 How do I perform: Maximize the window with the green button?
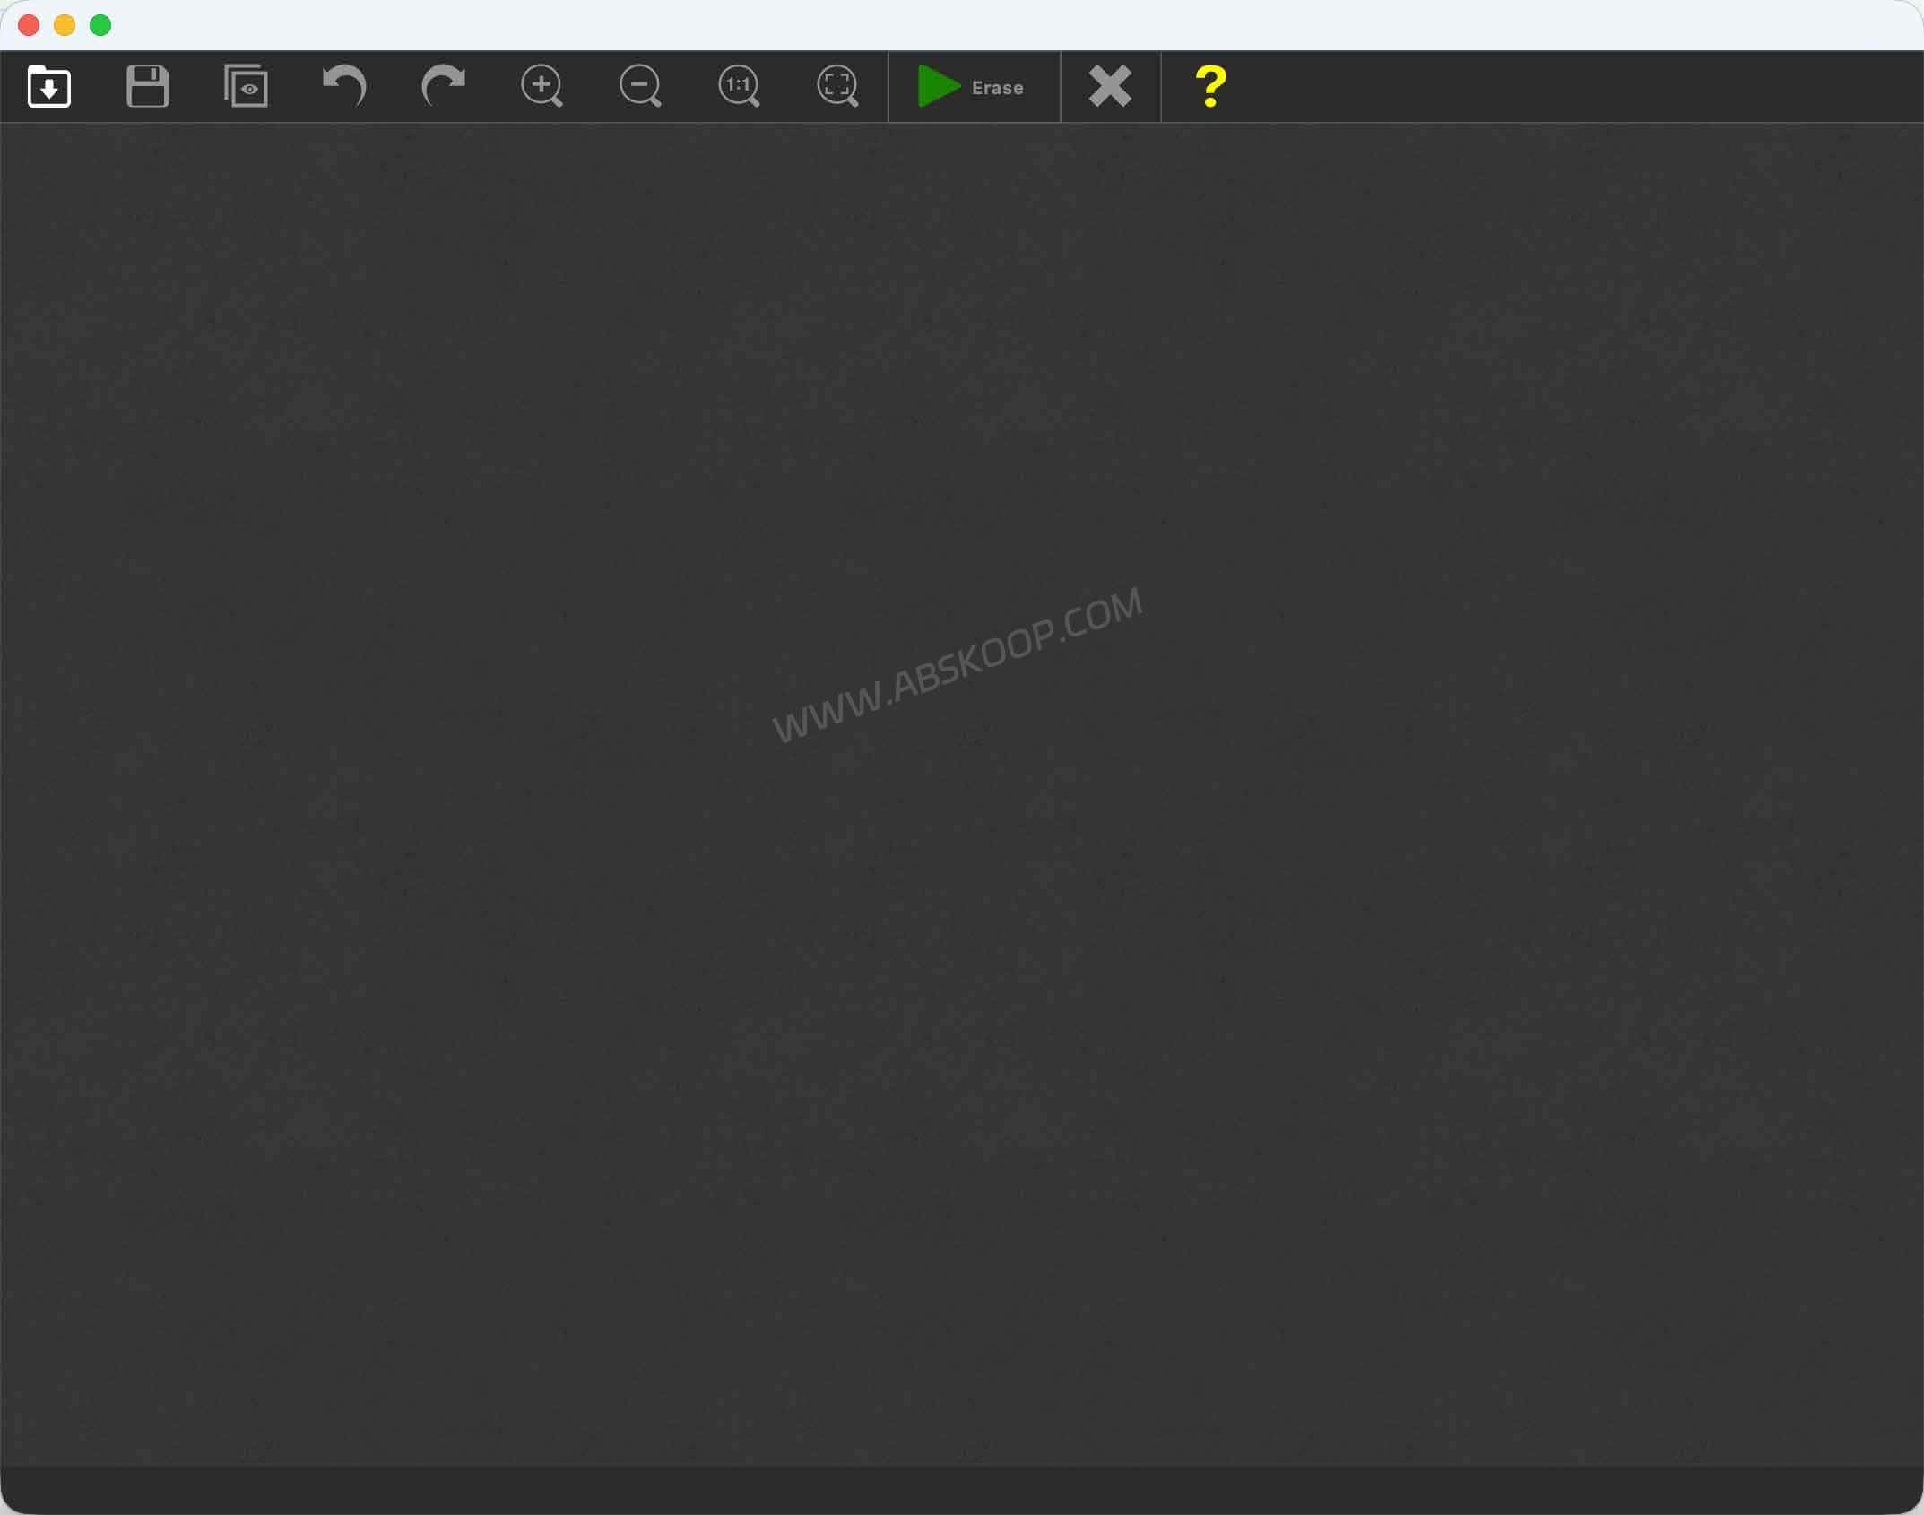pos(100,25)
